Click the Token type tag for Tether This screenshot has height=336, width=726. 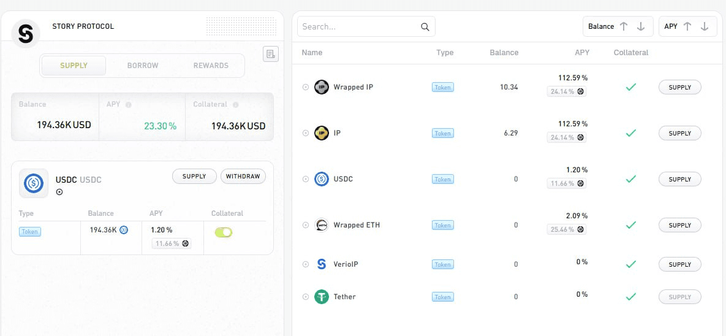442,297
